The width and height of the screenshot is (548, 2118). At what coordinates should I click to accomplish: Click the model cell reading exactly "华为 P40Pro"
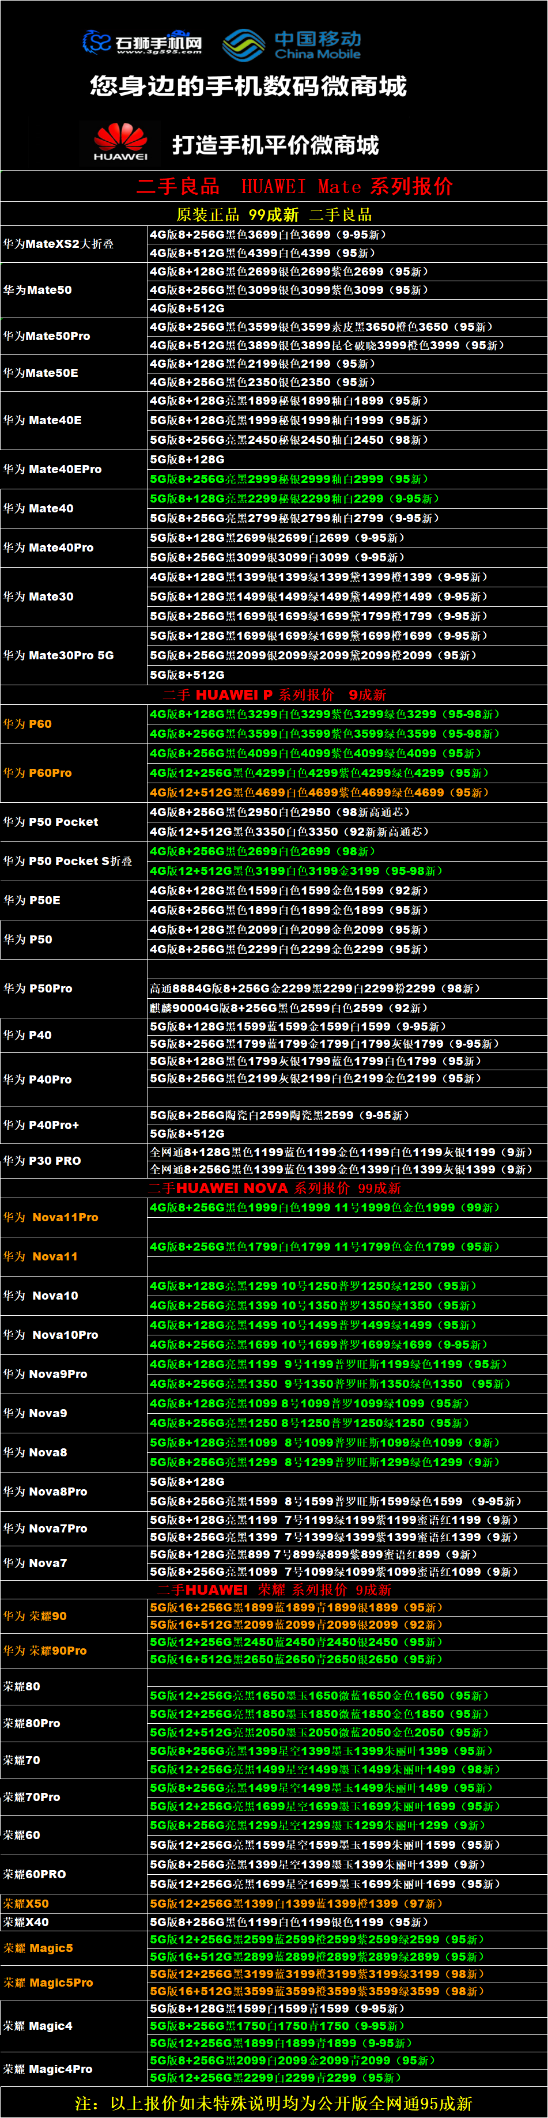[x=74, y=1079]
